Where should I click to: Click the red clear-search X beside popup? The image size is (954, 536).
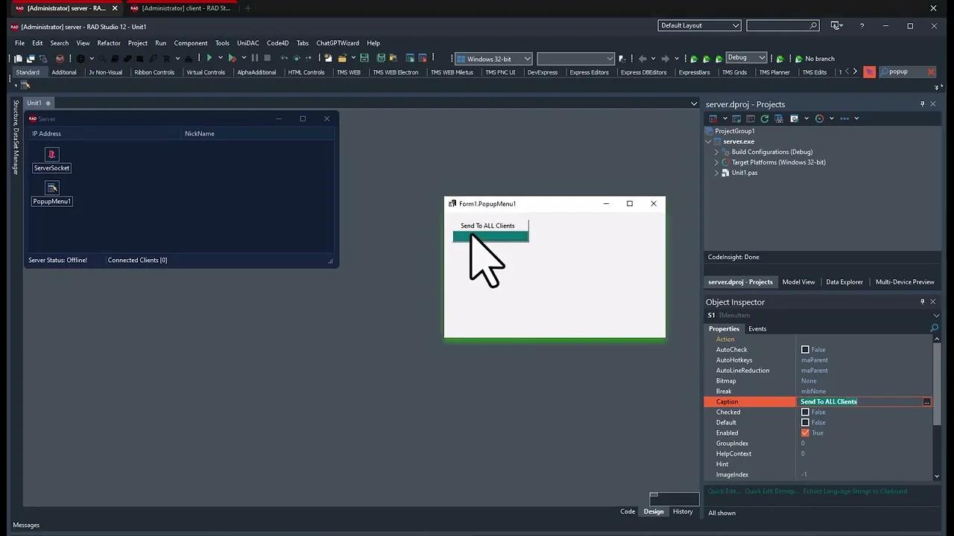pos(931,72)
